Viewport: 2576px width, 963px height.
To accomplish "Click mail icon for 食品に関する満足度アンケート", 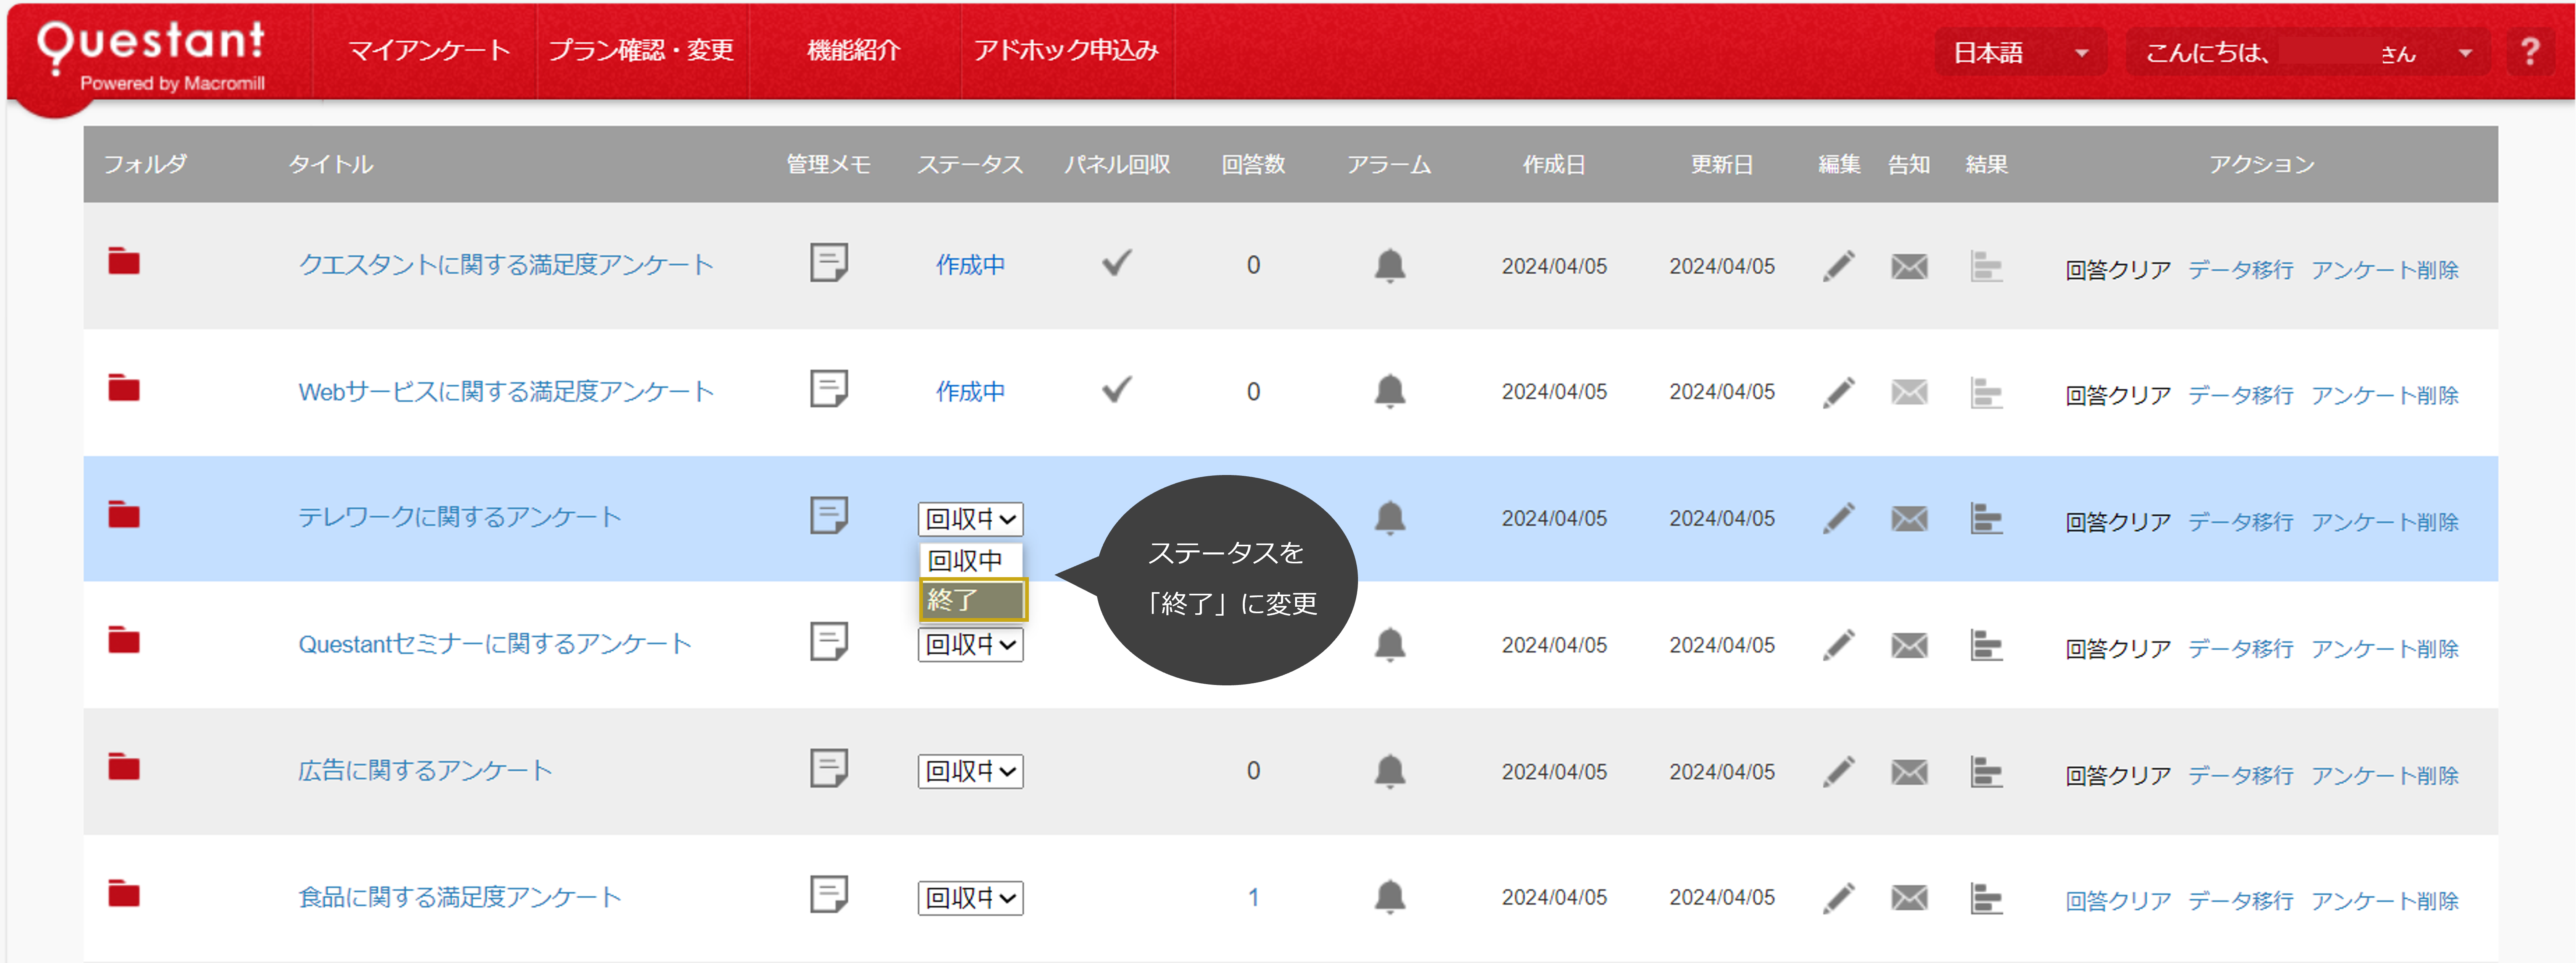I will 1909,898.
